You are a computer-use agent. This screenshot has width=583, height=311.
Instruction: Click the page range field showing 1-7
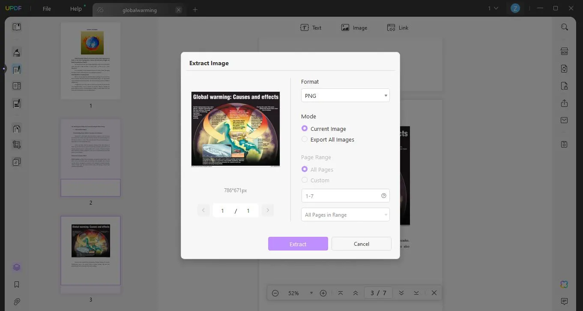coord(345,196)
